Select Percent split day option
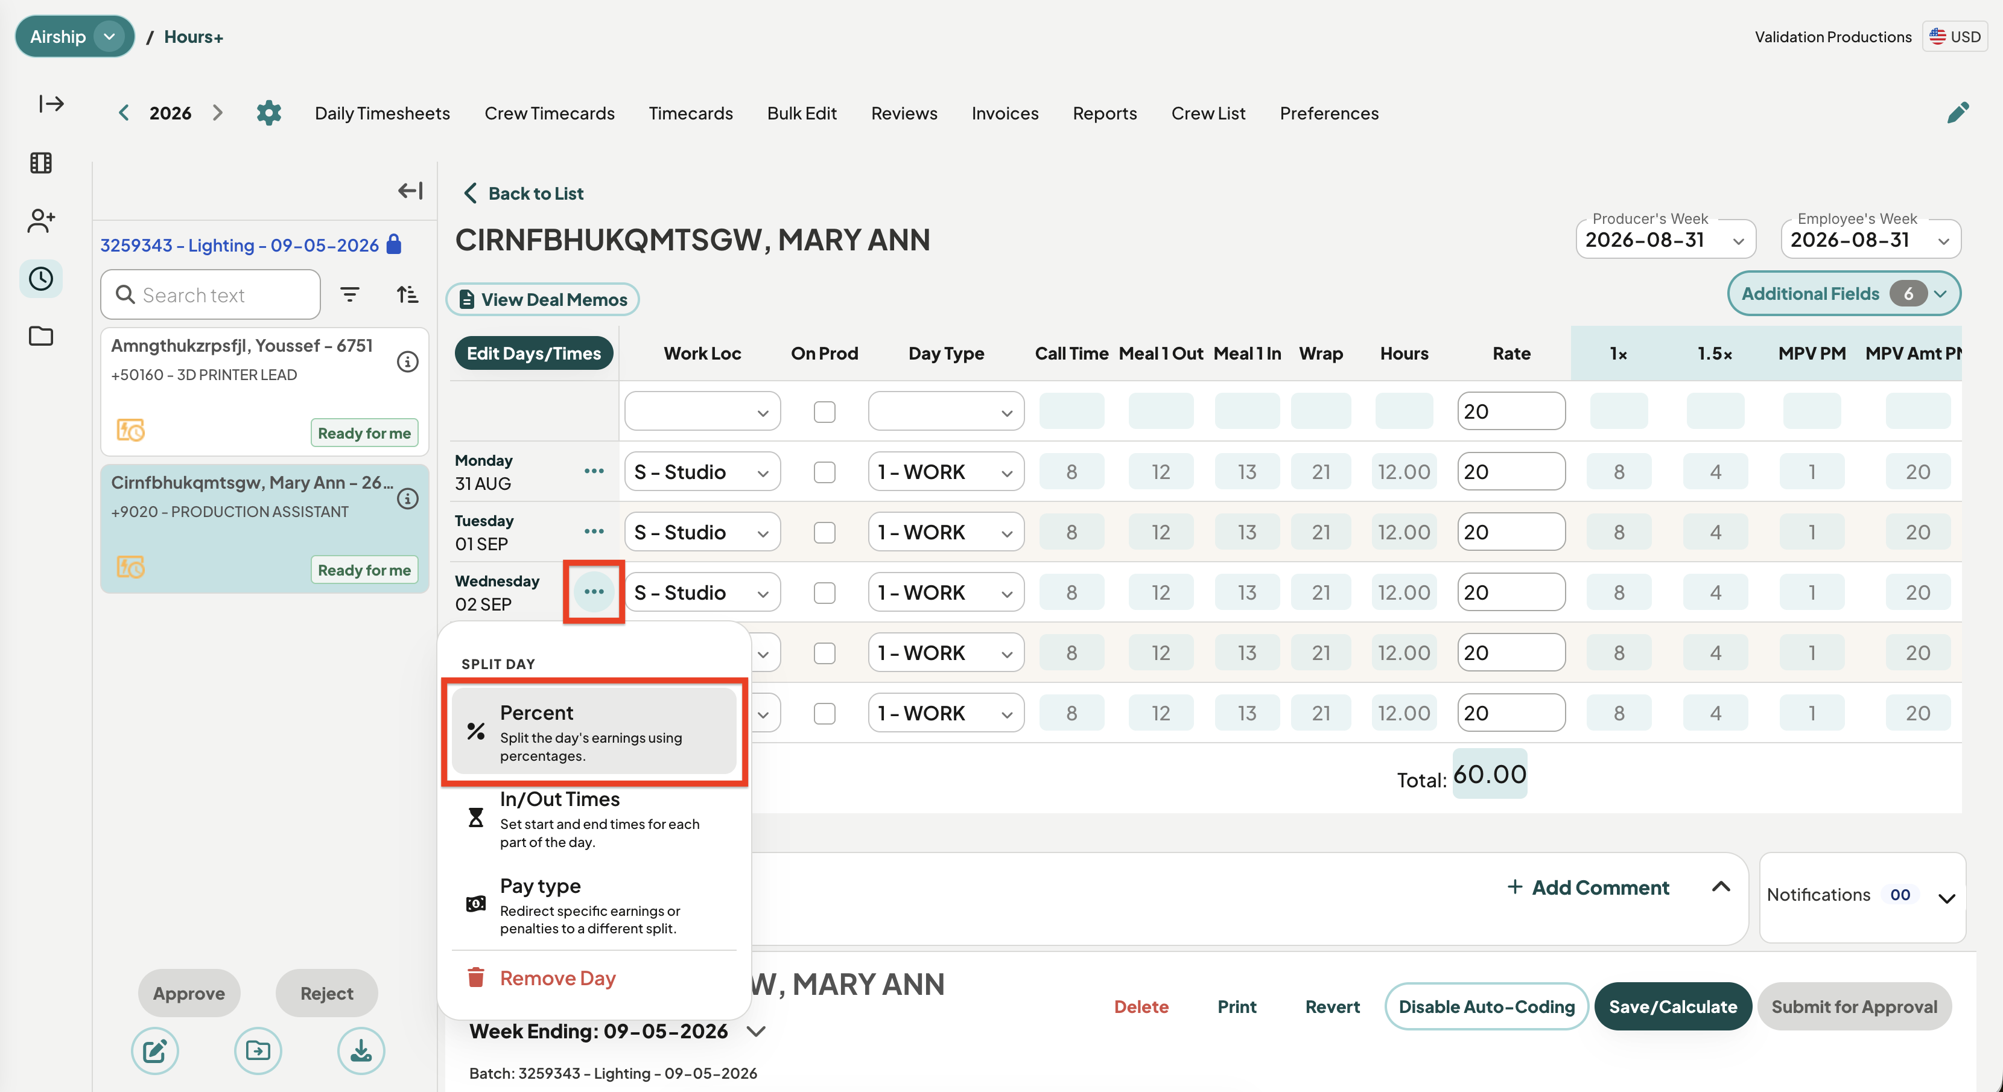The height and width of the screenshot is (1092, 2003). 594,731
